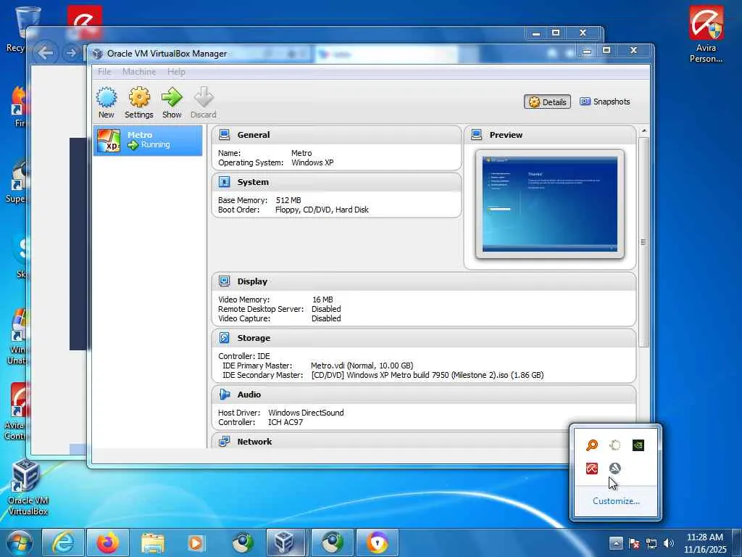Open Internet Explorer from the taskbar

click(63, 542)
